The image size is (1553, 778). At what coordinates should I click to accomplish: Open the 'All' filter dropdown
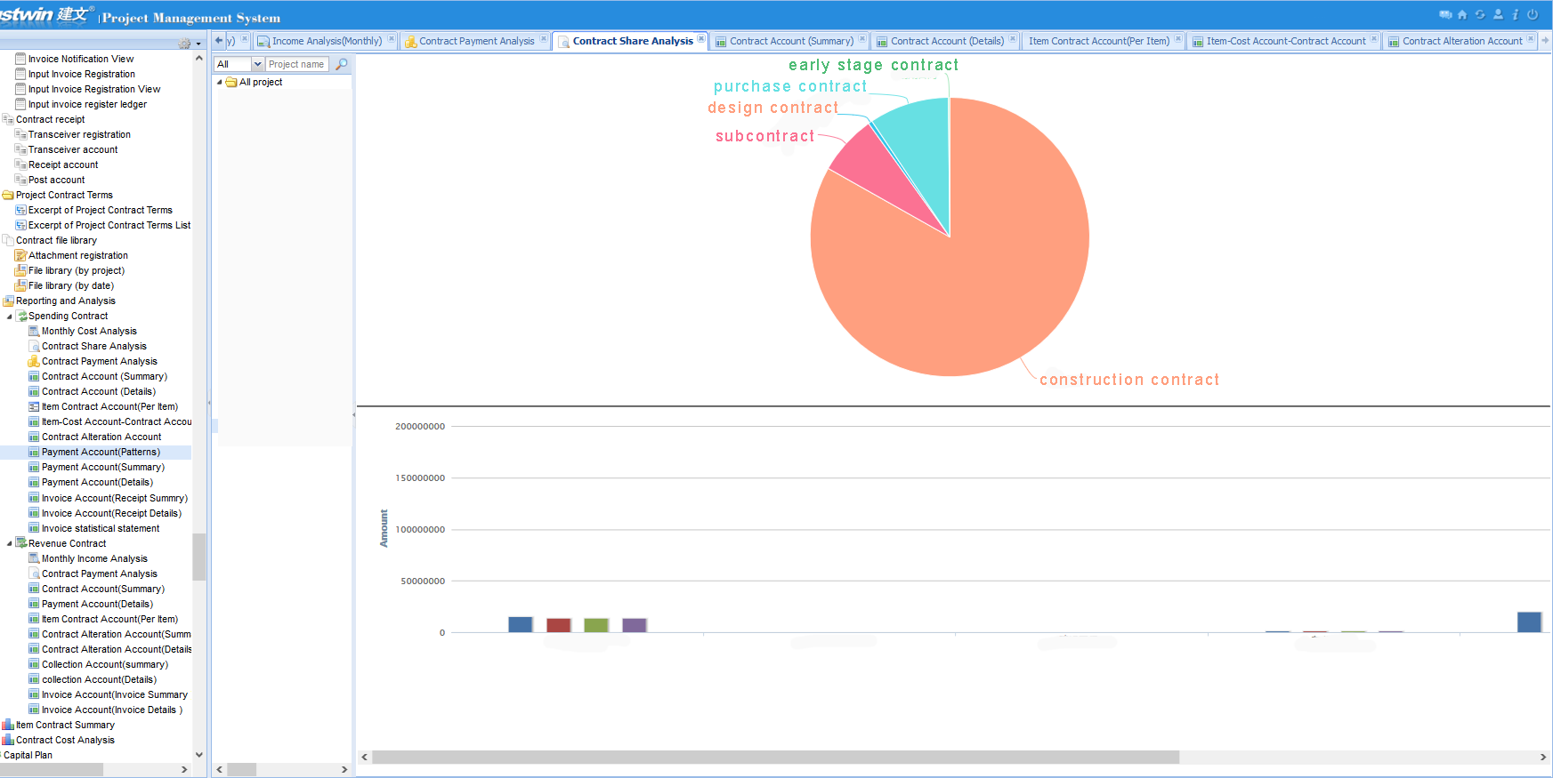tap(257, 64)
